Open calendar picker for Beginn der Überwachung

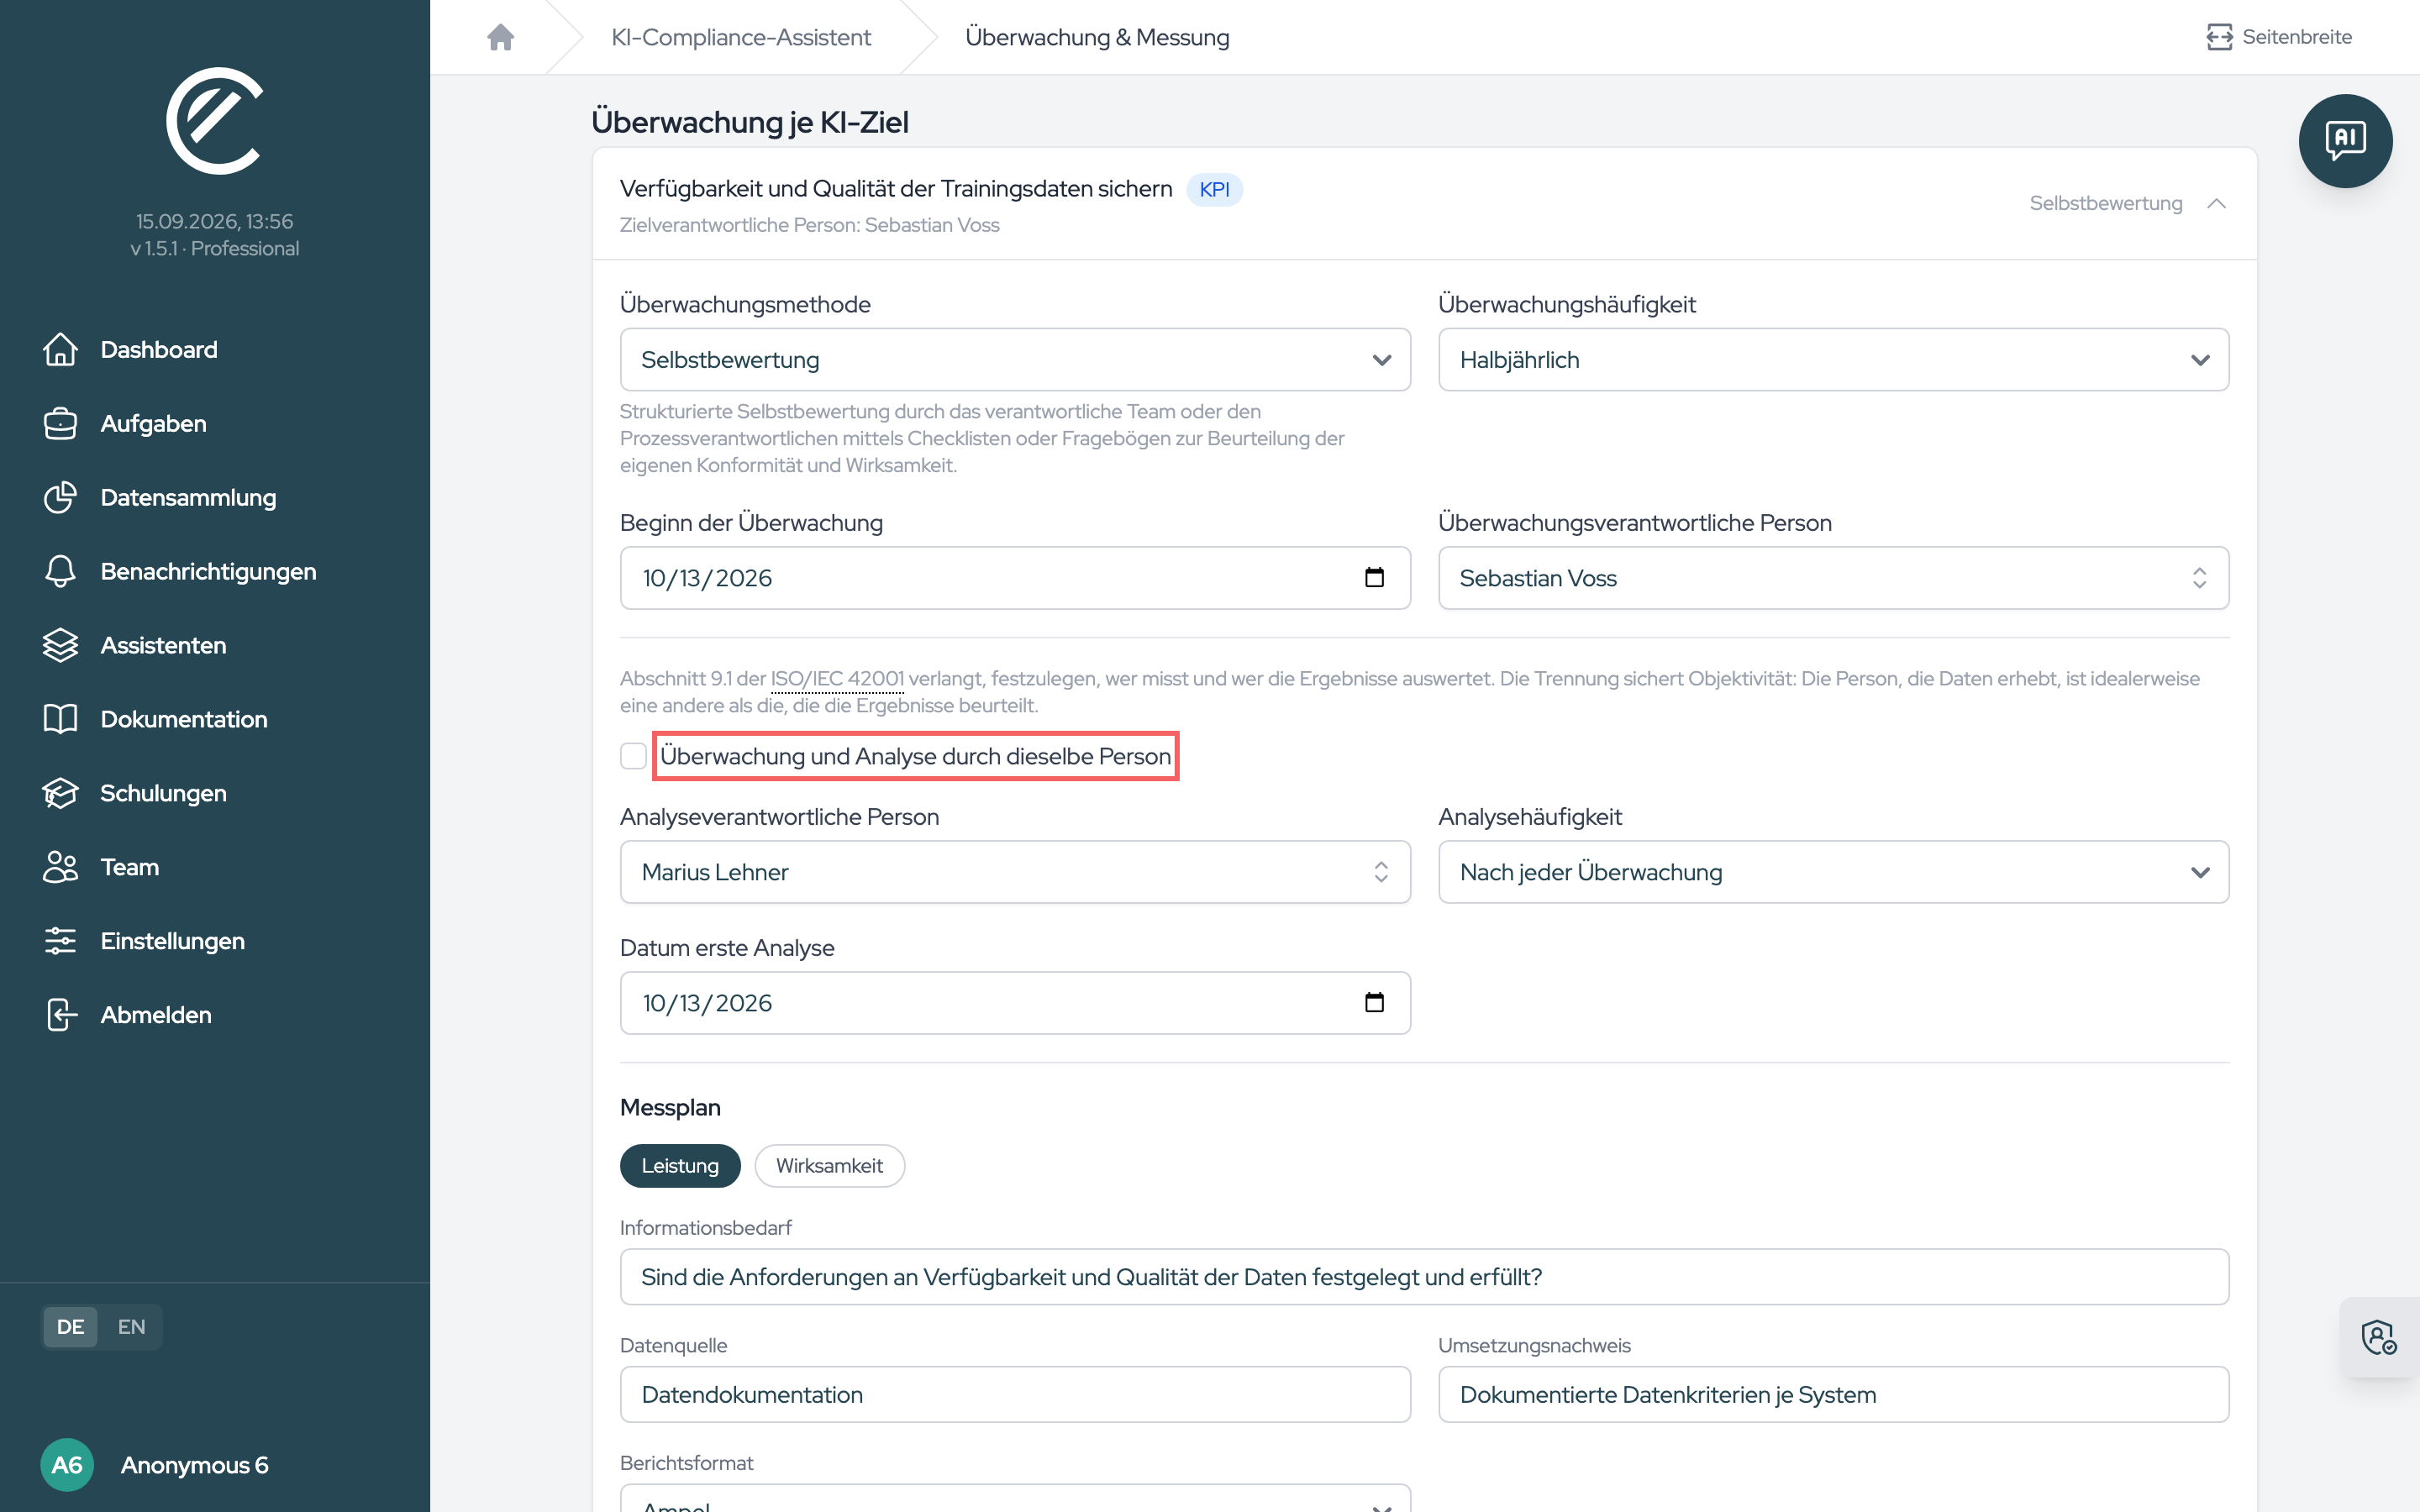(1374, 577)
